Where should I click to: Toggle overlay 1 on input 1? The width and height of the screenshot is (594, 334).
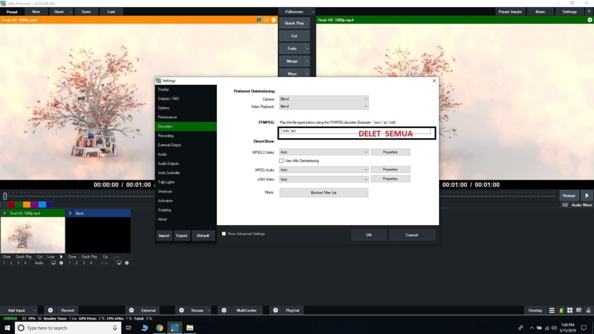tap(4, 263)
